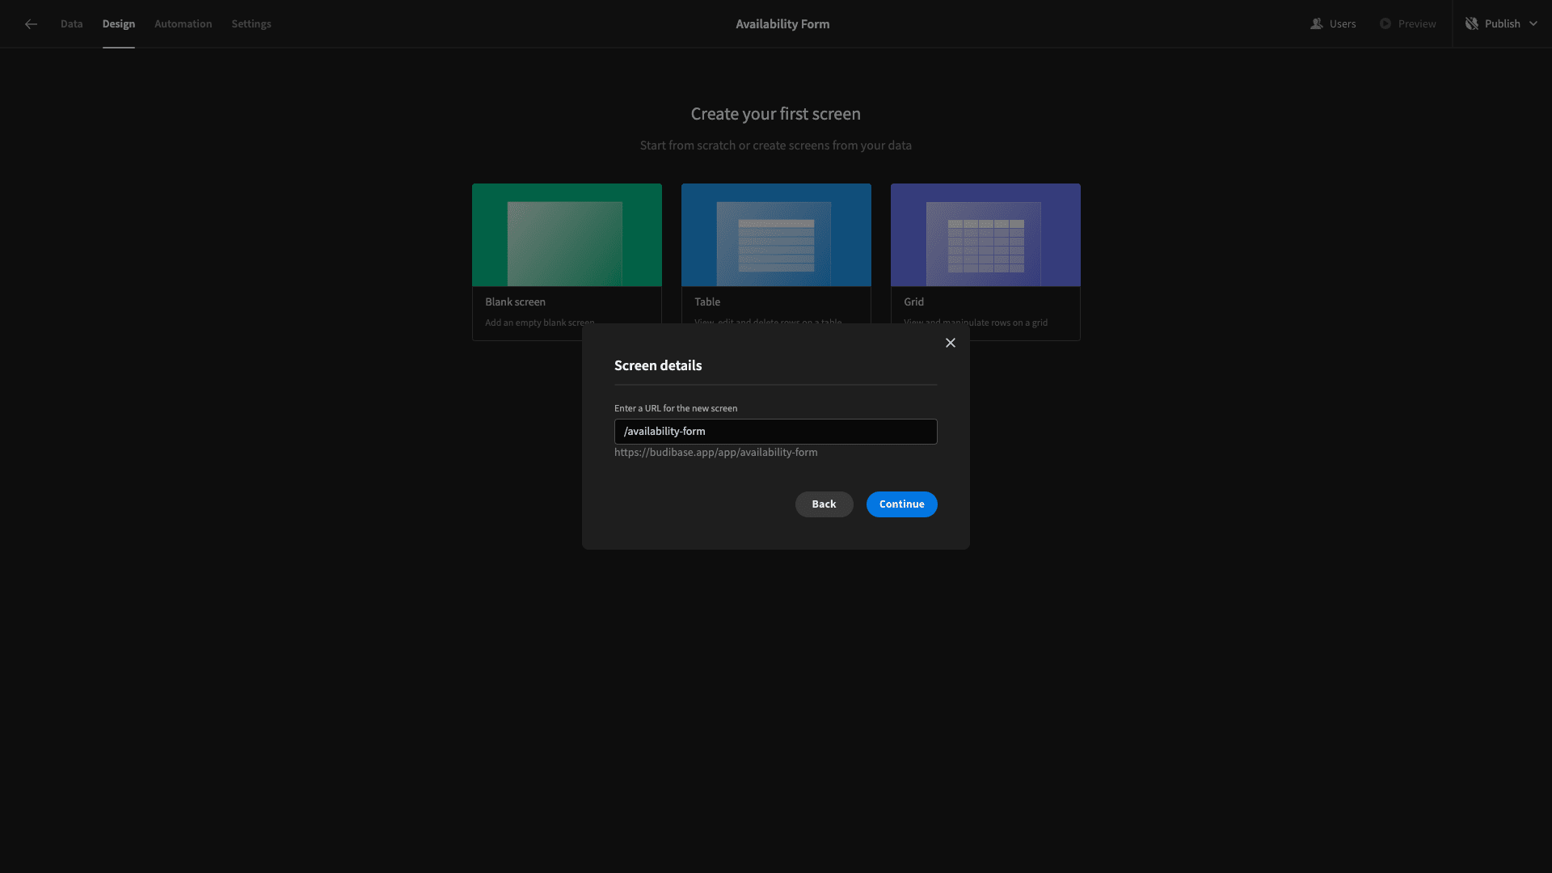Click the Continue button

tap(902, 504)
